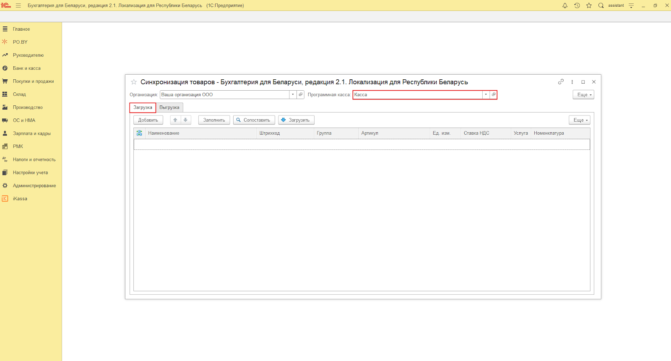Click the Заполнить button
Screen dimensions: 671x361
coord(214,120)
